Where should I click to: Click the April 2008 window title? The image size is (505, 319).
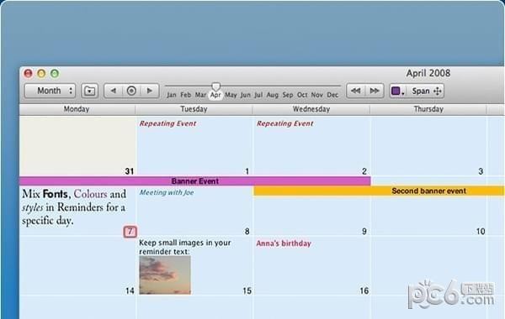click(428, 73)
